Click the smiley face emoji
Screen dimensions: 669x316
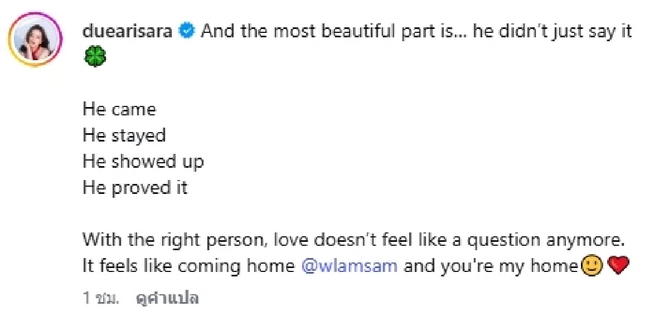591,266
